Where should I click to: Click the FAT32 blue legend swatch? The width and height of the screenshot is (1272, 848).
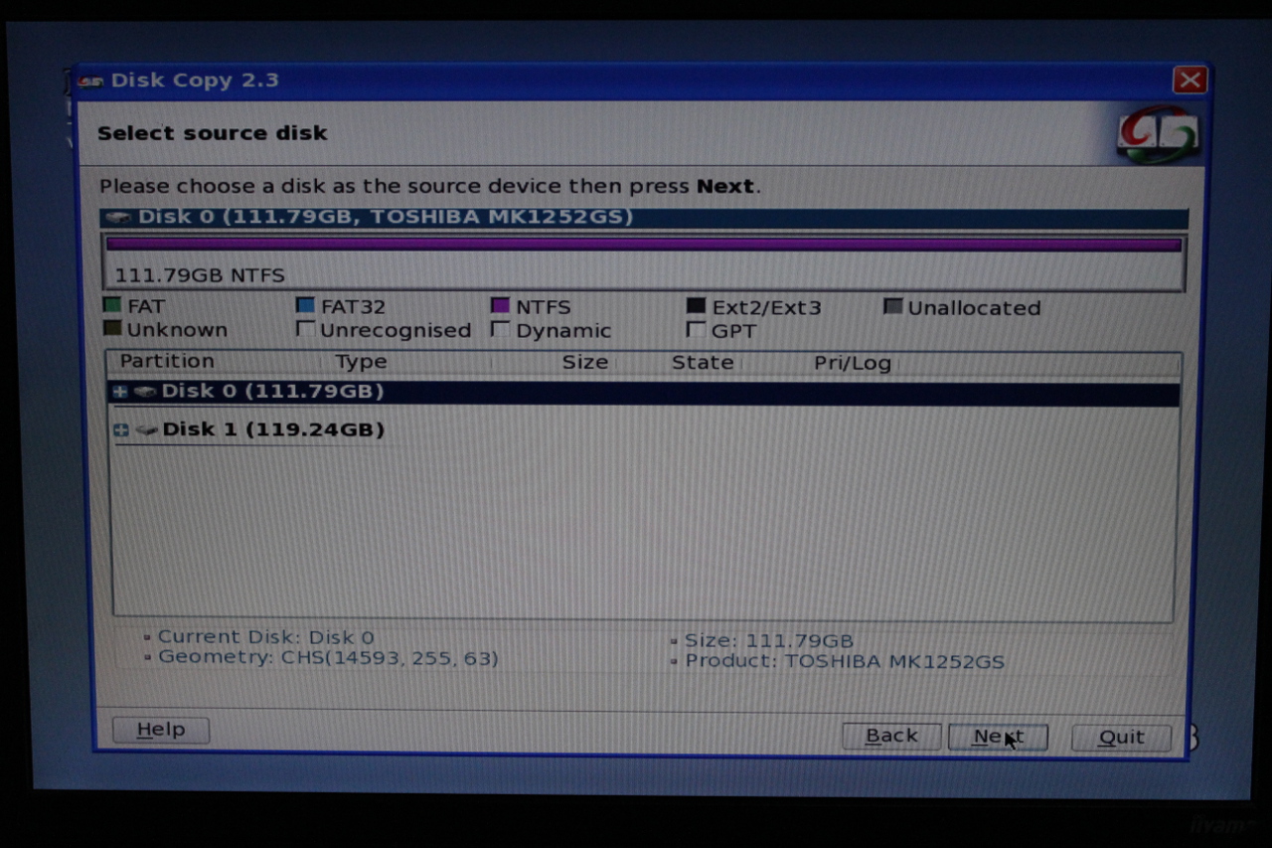[x=306, y=306]
